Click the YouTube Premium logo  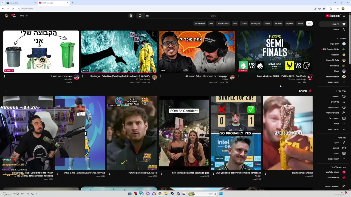[333, 16]
